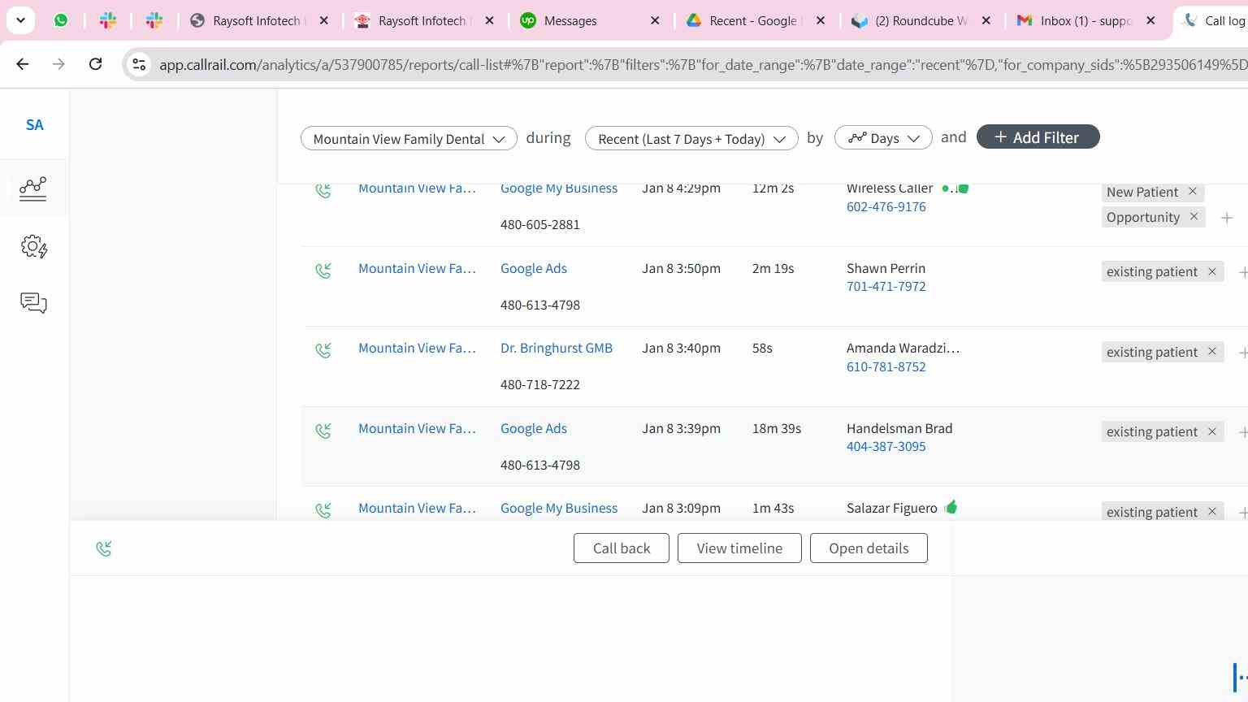The width and height of the screenshot is (1248, 702).
Task: Open the tab search dropdown arrow
Action: point(20,20)
